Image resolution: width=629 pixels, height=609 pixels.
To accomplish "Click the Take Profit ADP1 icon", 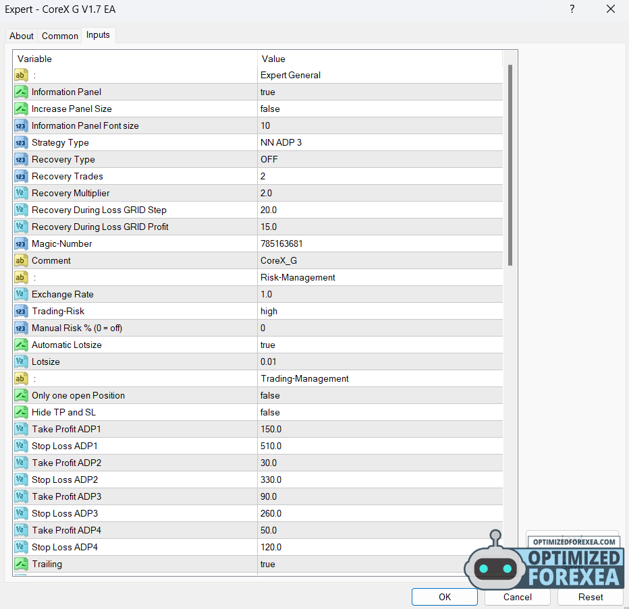I will coord(21,428).
